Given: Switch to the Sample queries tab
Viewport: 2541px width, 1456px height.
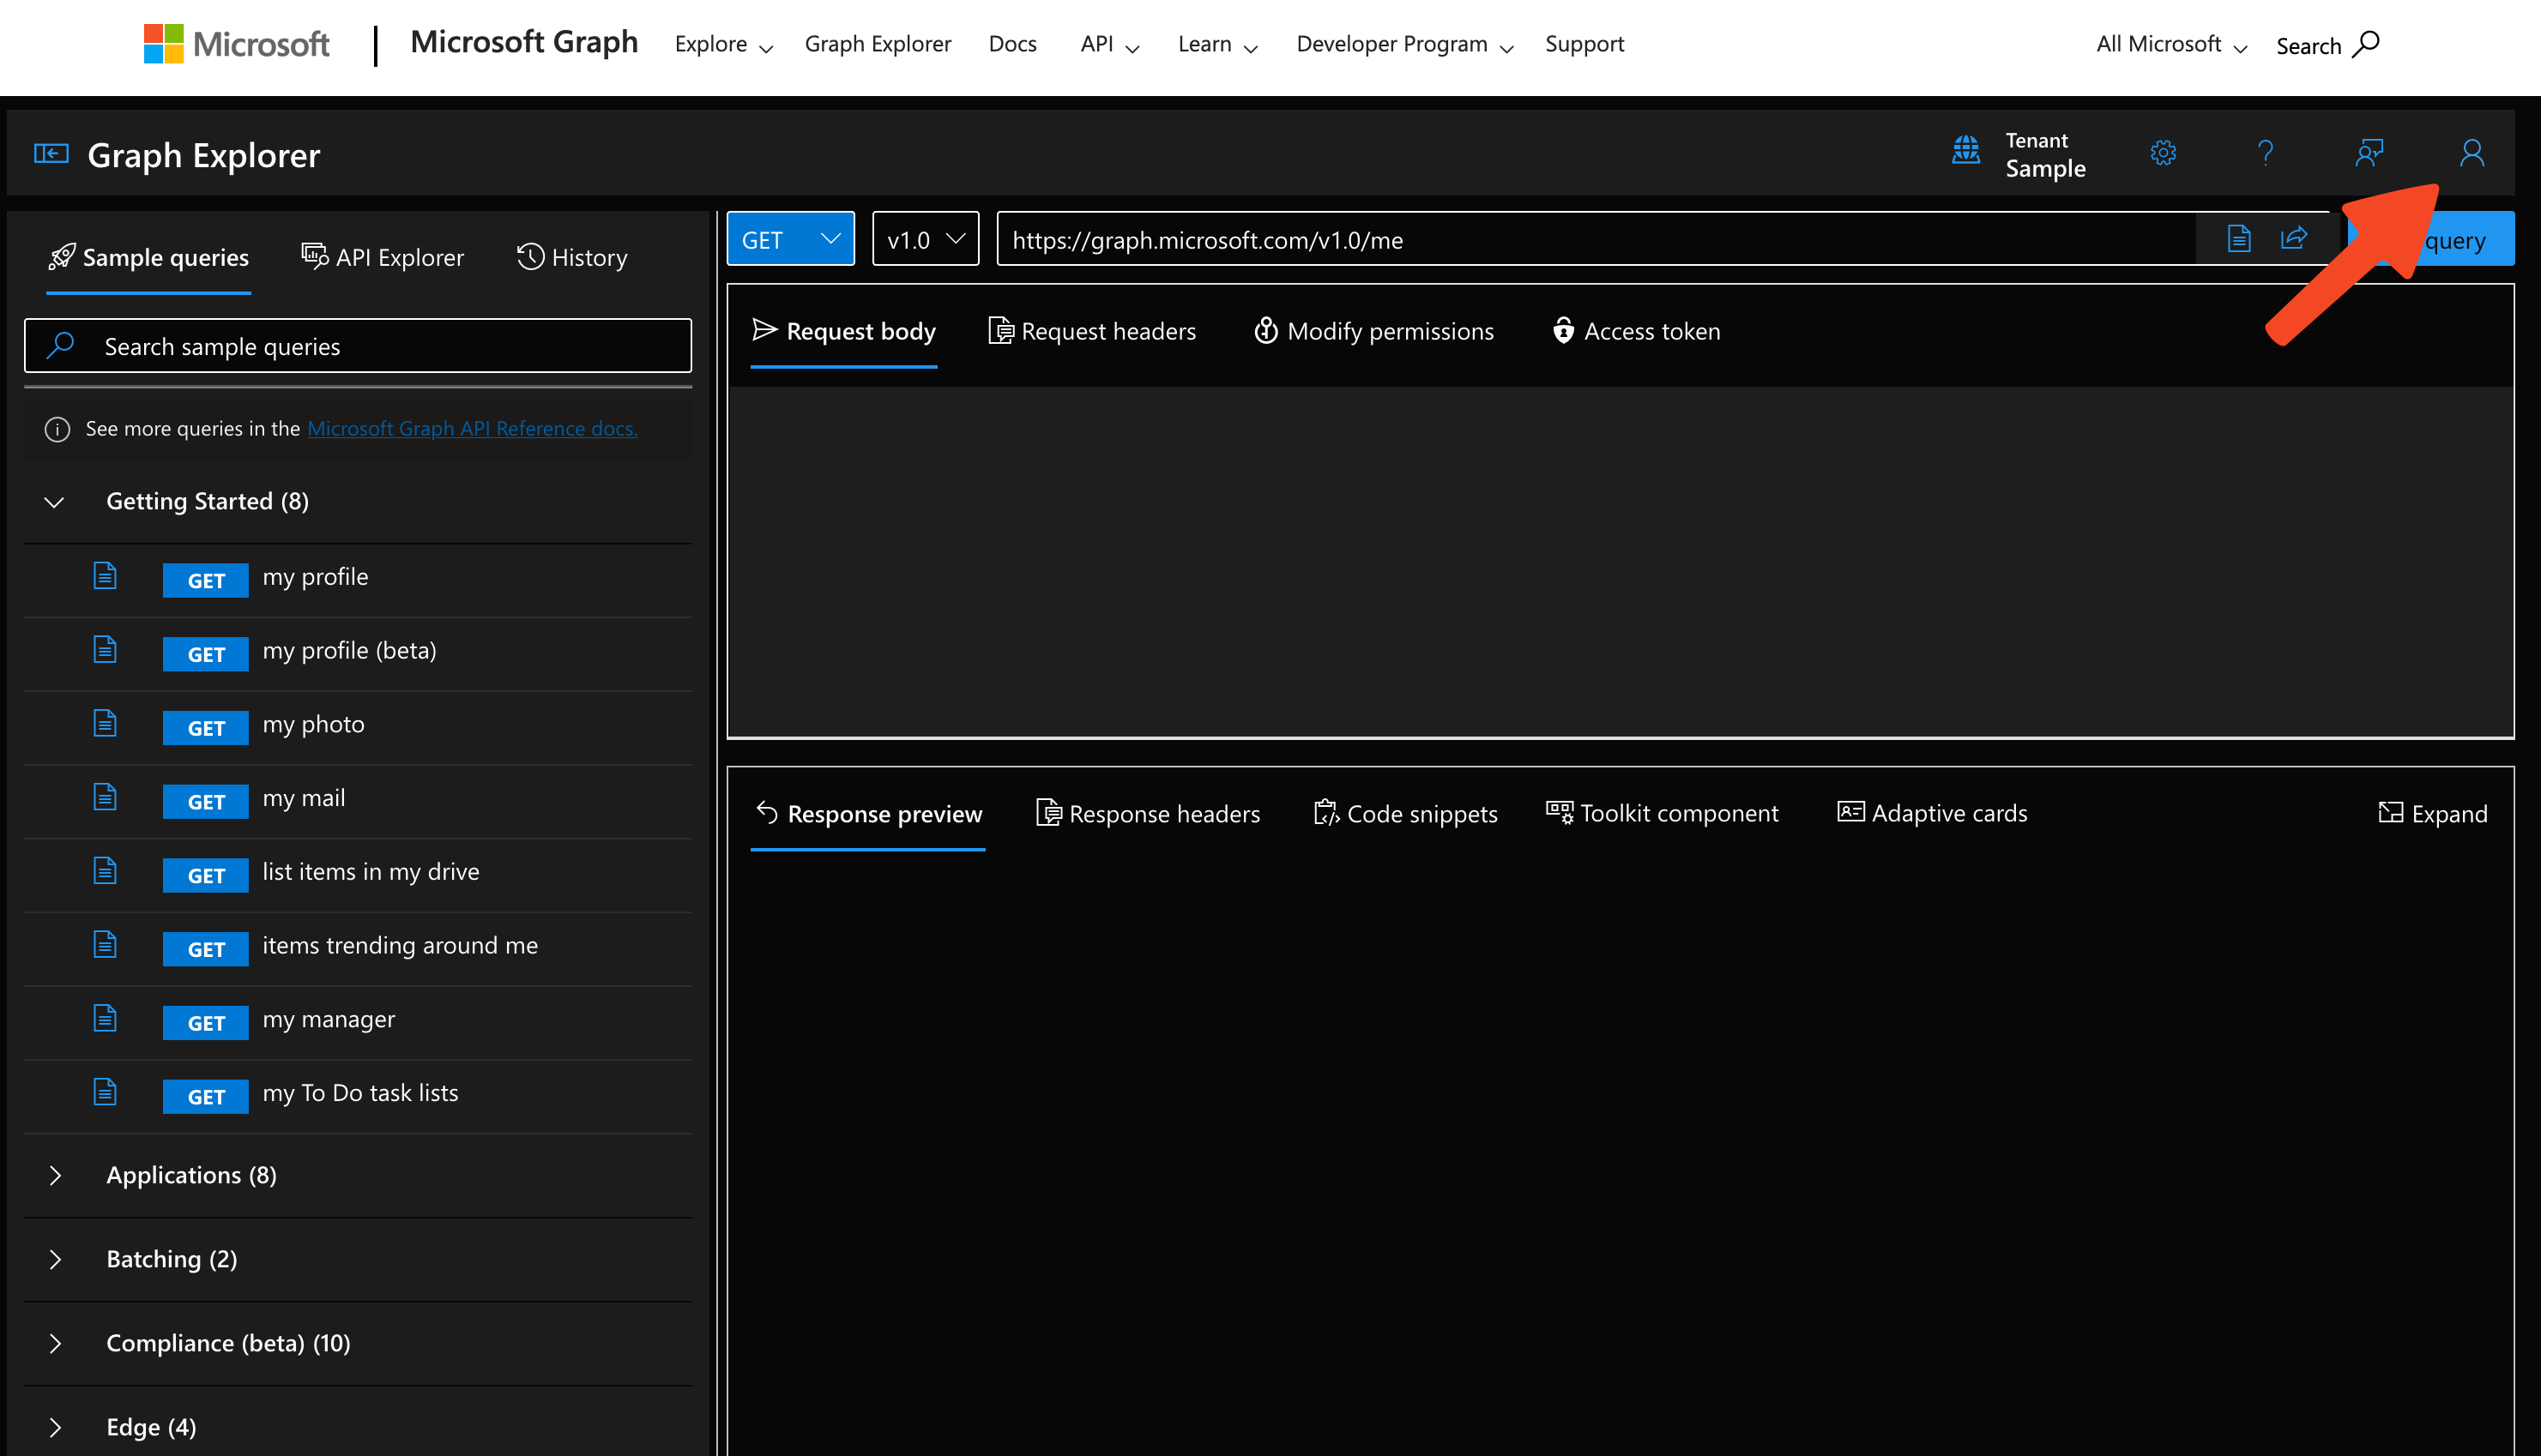Looking at the screenshot, I should (x=148, y=257).
